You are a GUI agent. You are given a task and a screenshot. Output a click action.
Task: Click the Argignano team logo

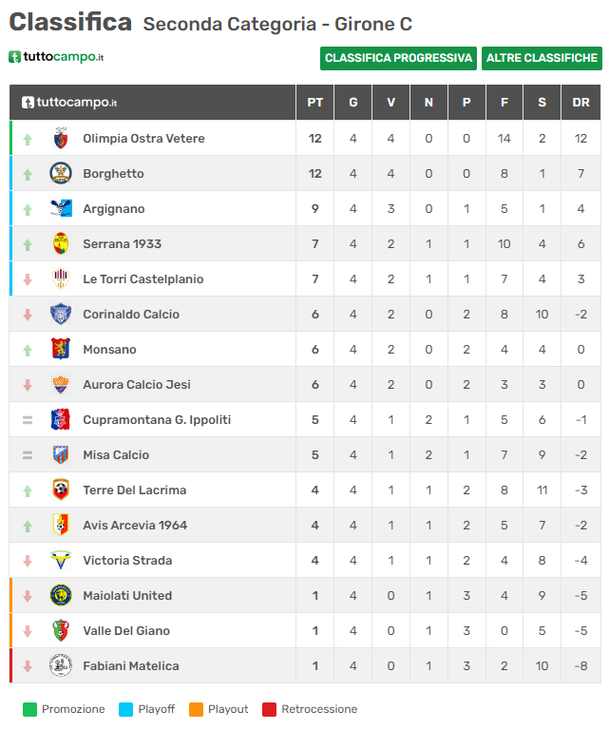pyautogui.click(x=61, y=208)
